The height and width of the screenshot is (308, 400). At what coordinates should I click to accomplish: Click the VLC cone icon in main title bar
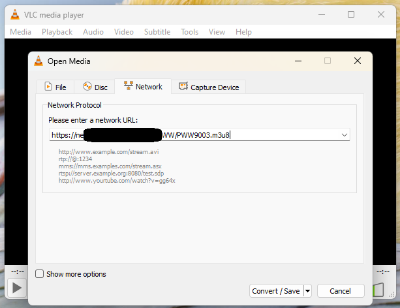coord(15,14)
